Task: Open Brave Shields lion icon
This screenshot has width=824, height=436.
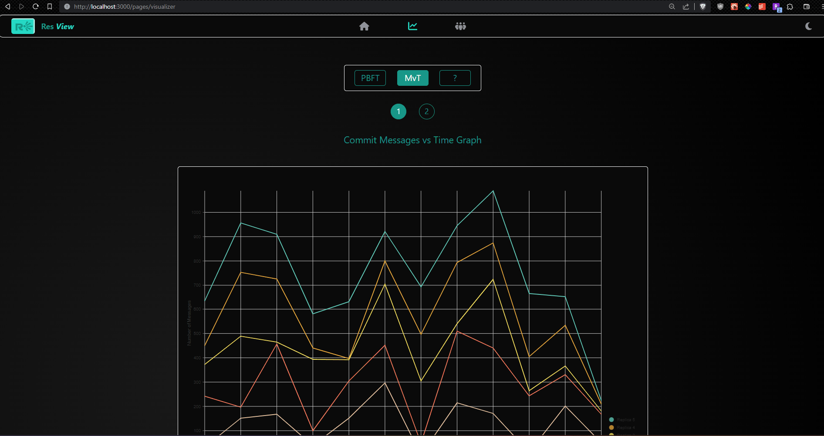Action: (x=702, y=7)
